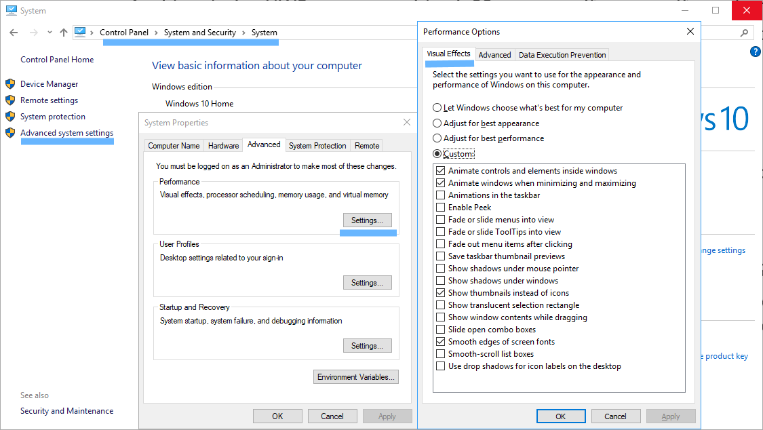The height and width of the screenshot is (430, 763).
Task: Open the System Protection tab
Action: click(x=317, y=145)
